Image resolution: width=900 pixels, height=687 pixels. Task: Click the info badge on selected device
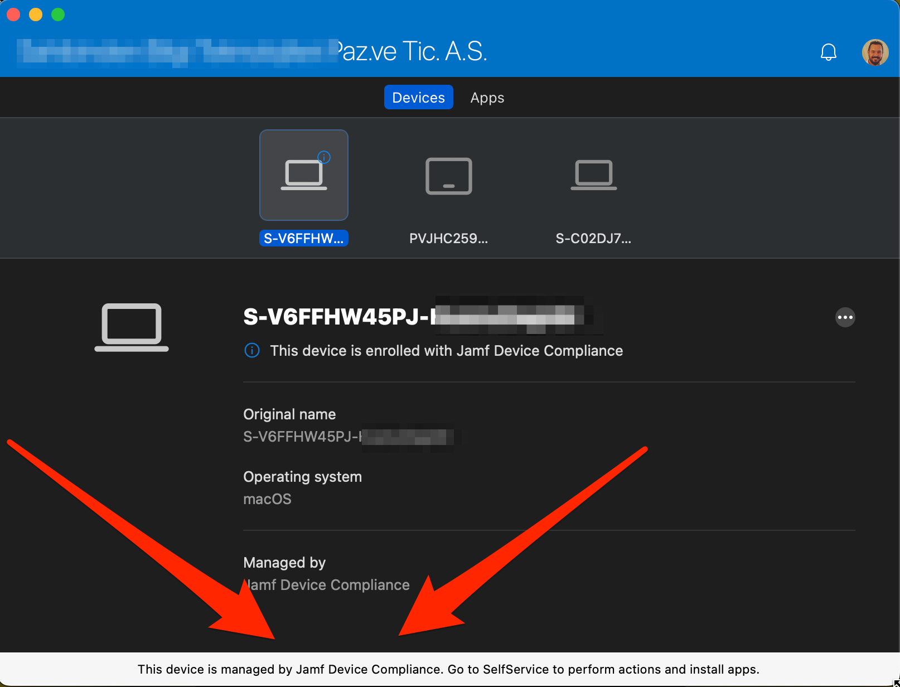click(x=324, y=157)
